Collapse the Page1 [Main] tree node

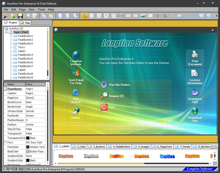tap(6, 32)
